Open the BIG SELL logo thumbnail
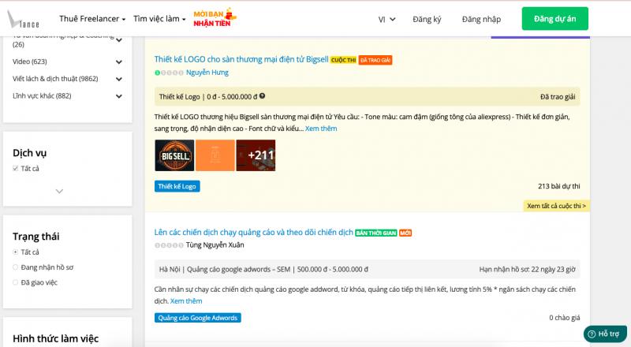Image resolution: width=631 pixels, height=347 pixels. [x=174, y=155]
